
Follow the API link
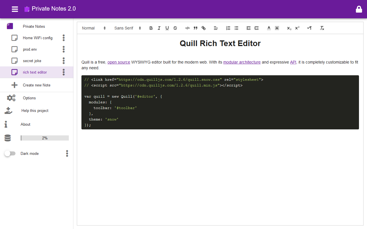coord(293,62)
